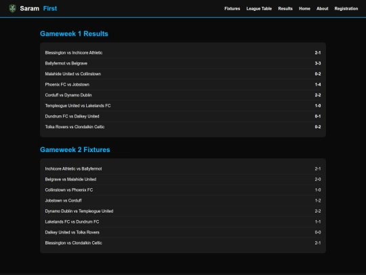Screen dimensions: 366x275
Task: Click Blessington vs Inchicore Athletic result
Action: tap(183, 53)
